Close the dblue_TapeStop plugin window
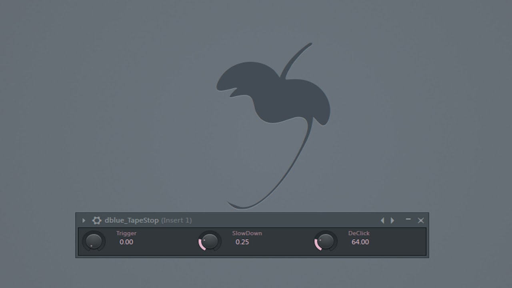Screen dimensions: 512x288 [421, 220]
